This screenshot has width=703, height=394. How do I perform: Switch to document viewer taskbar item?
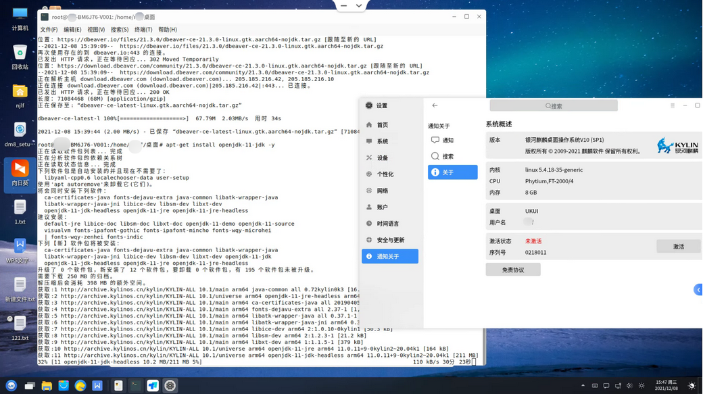118,385
